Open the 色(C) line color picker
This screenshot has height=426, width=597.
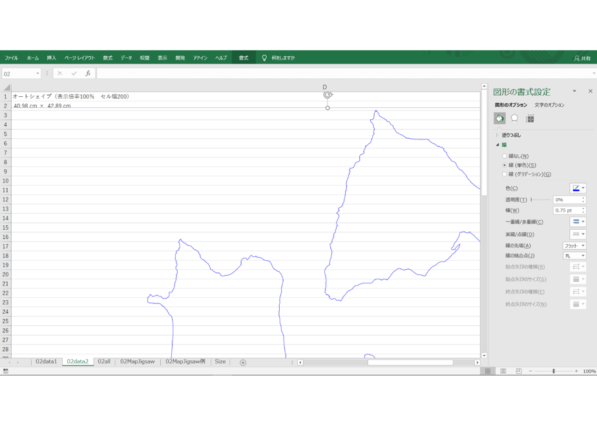click(x=578, y=188)
